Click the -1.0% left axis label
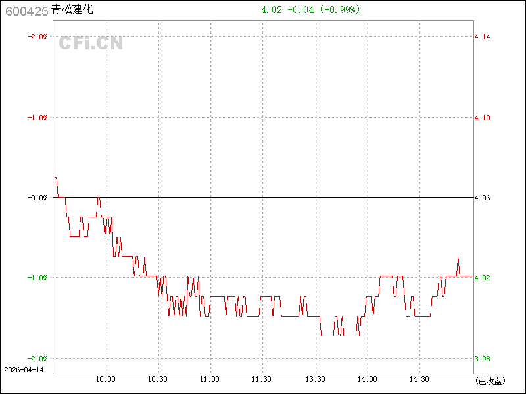526x394 pixels. [x=37, y=278]
